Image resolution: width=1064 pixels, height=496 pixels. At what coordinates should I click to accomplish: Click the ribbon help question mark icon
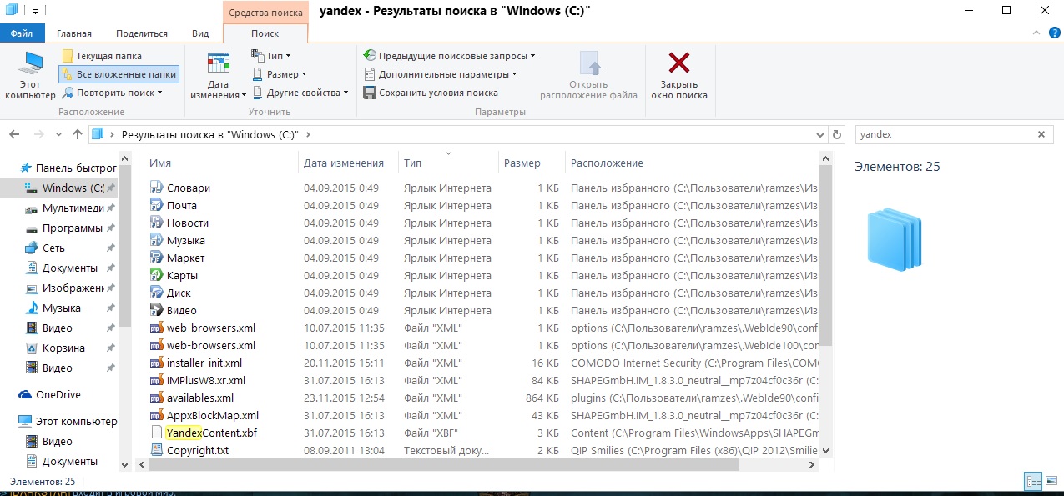[1055, 33]
